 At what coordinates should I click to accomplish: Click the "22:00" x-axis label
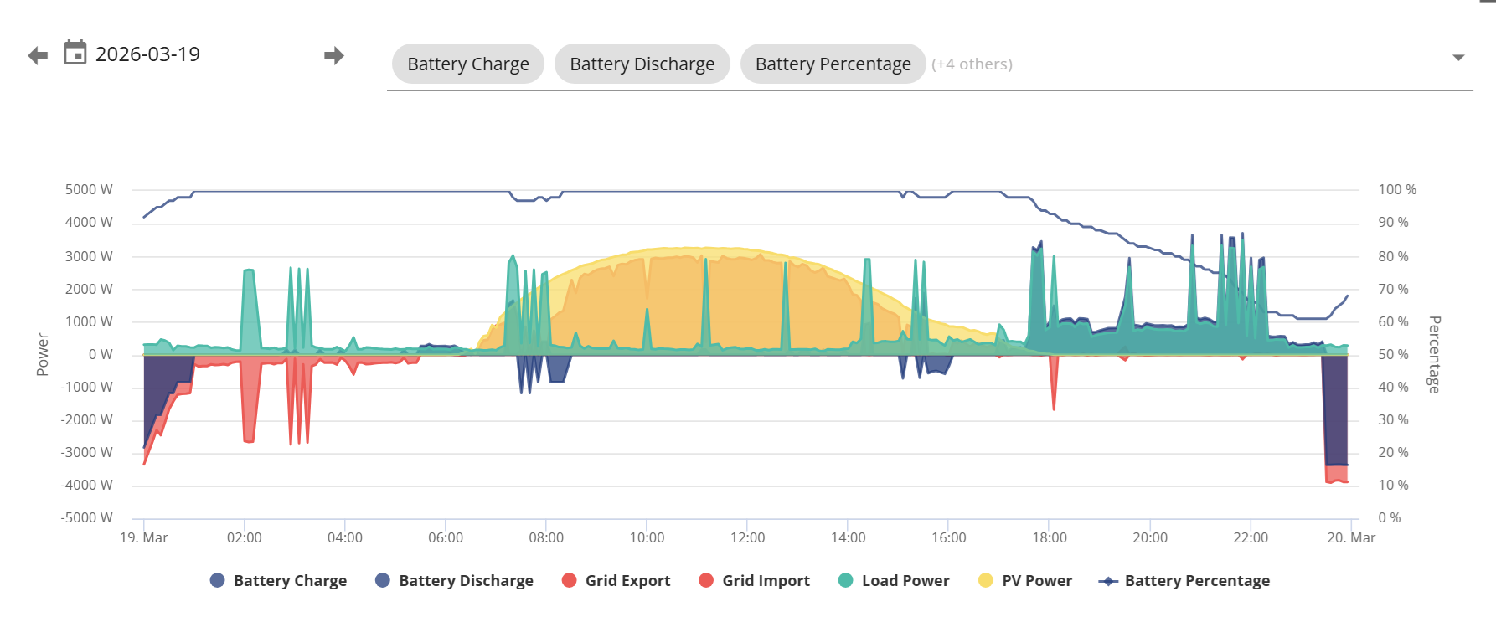coord(1251,537)
